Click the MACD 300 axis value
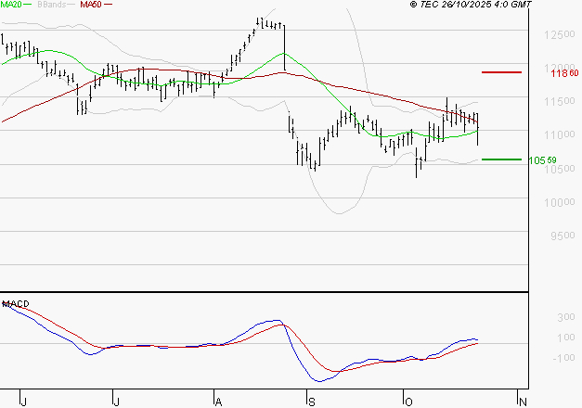This screenshot has width=582, height=408. (565, 317)
